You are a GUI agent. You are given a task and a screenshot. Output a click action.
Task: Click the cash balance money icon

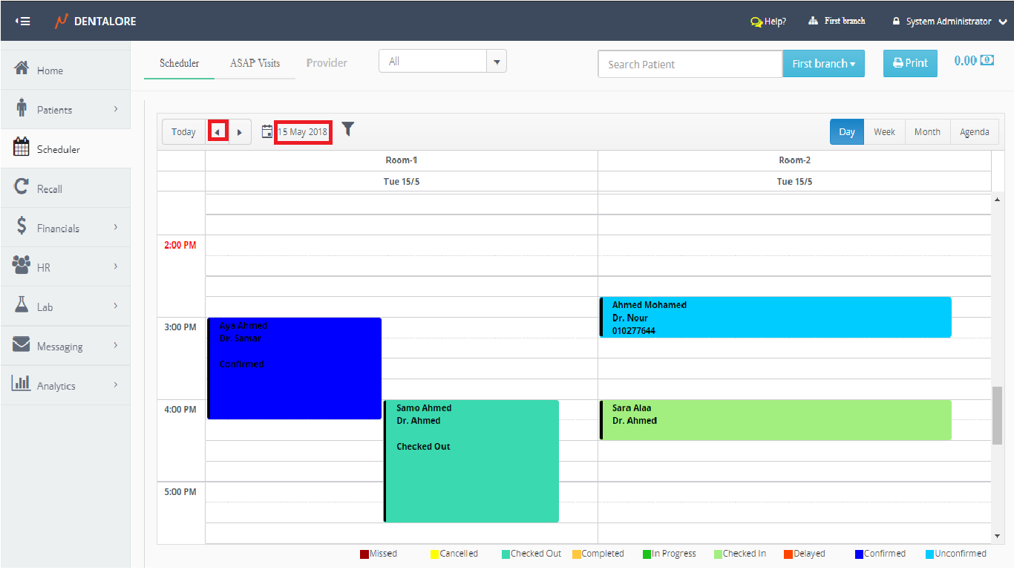point(987,61)
